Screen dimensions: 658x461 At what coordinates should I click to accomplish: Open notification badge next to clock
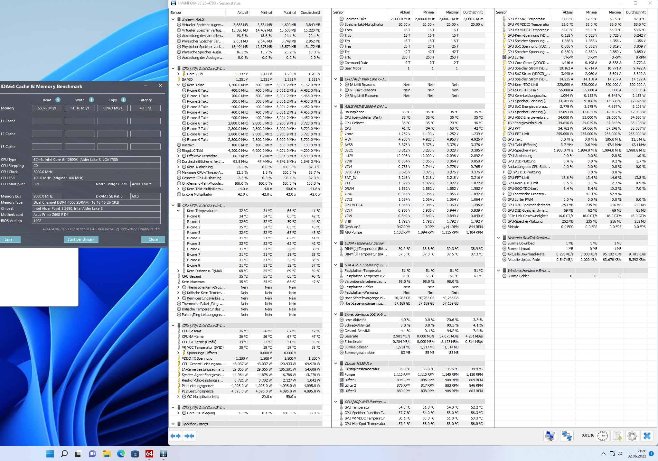[651, 454]
